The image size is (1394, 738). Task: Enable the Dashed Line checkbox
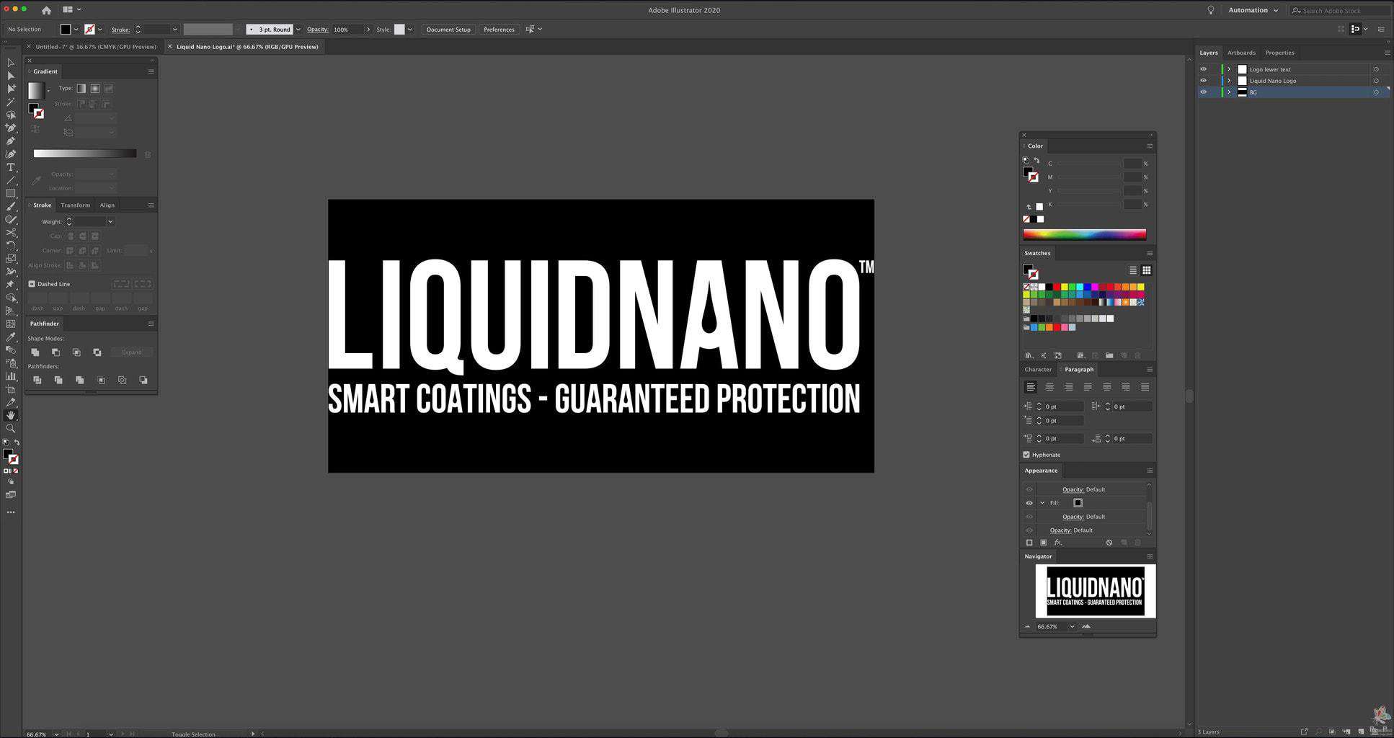point(32,284)
